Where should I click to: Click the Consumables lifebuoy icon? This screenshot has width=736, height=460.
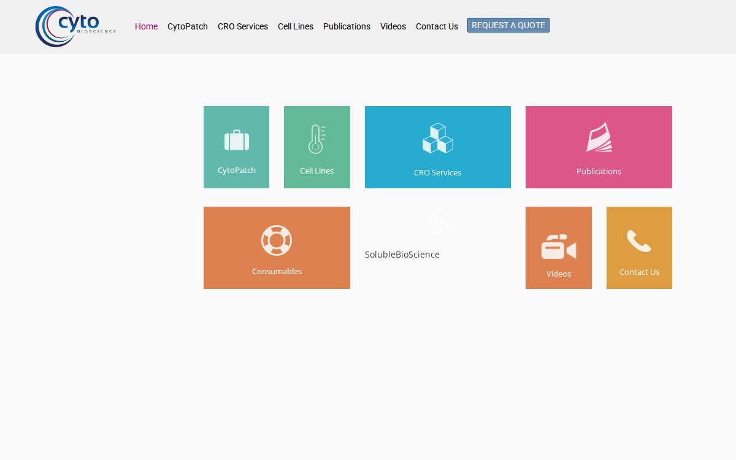[x=277, y=240]
